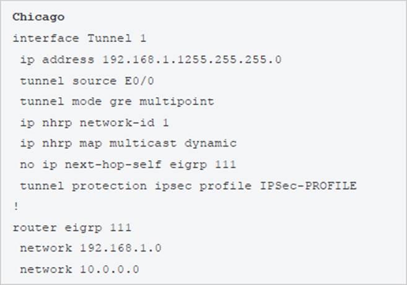The height and width of the screenshot is (285, 407).
Task: Click the bold Chicago heading
Action: pyautogui.click(x=38, y=17)
